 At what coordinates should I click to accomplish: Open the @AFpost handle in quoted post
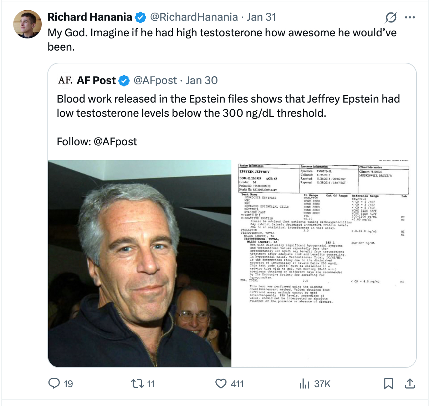coord(155,80)
